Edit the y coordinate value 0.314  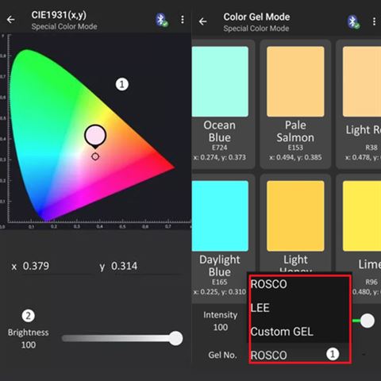click(124, 266)
